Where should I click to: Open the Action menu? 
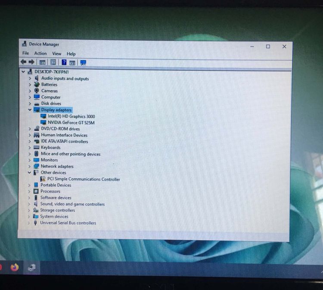(x=40, y=53)
